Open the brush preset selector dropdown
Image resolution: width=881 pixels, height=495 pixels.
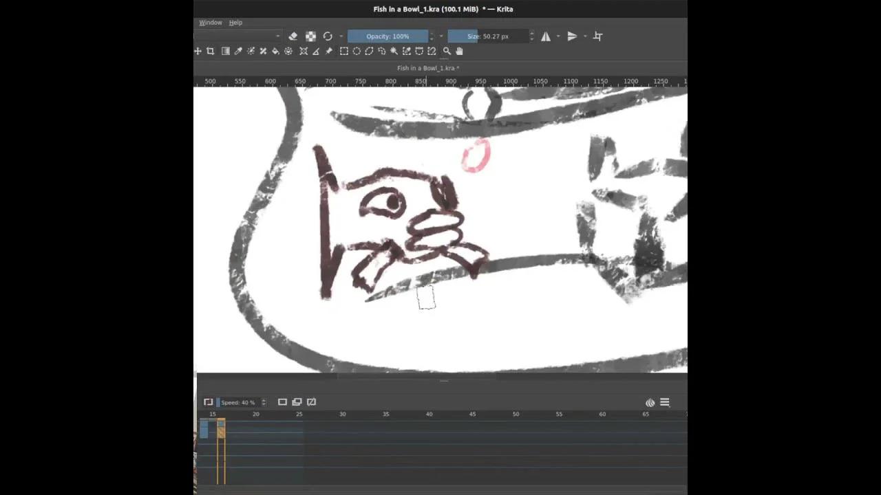click(277, 36)
